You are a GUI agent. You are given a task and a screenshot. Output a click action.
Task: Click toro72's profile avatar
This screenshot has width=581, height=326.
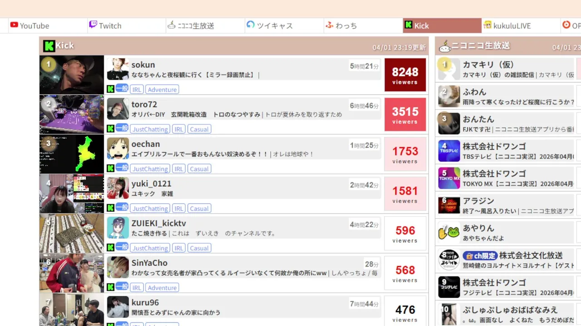pos(118,109)
